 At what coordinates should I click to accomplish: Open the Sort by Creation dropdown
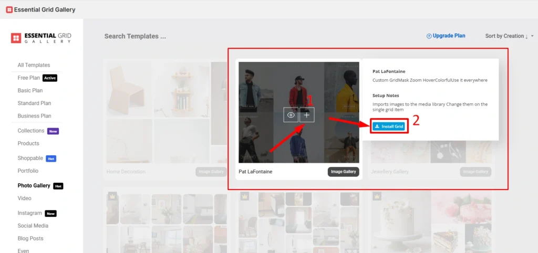pos(510,36)
